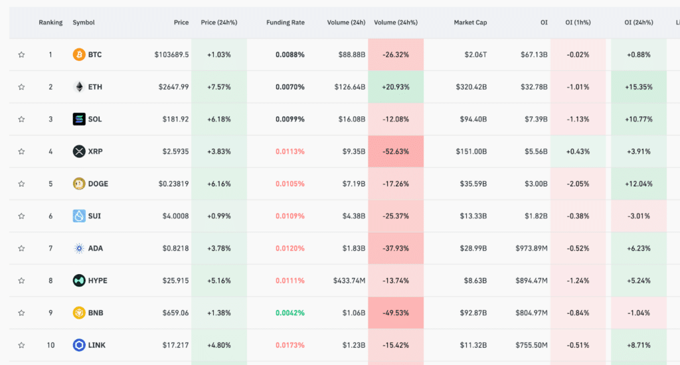Click DOGE price $0.23819
The height and width of the screenshot is (365, 680).
click(x=173, y=184)
